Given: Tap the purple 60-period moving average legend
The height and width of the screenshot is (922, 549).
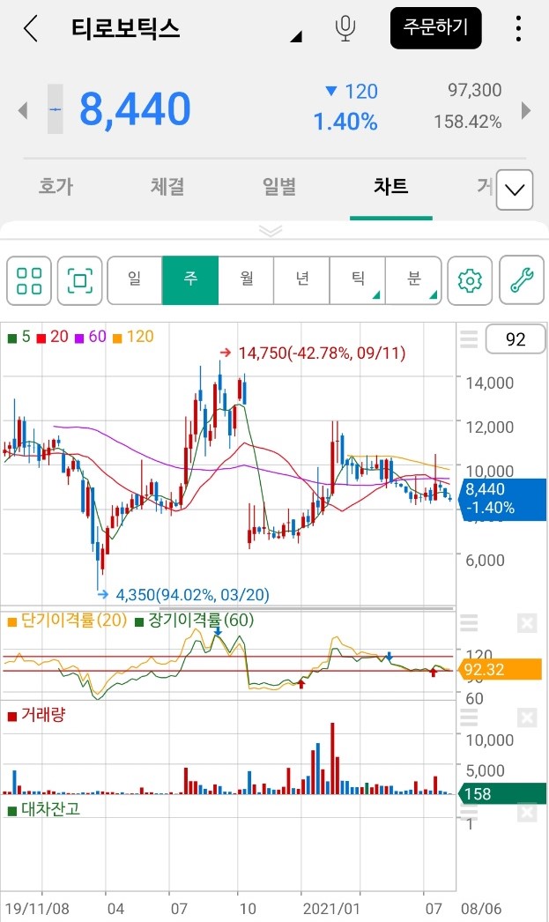Looking at the screenshot, I should [91, 337].
